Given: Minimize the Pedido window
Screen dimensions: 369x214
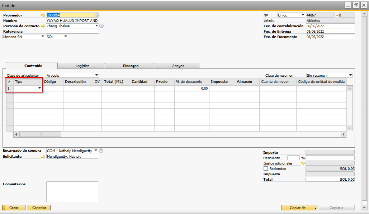Looking at the screenshot, I should (348, 5).
